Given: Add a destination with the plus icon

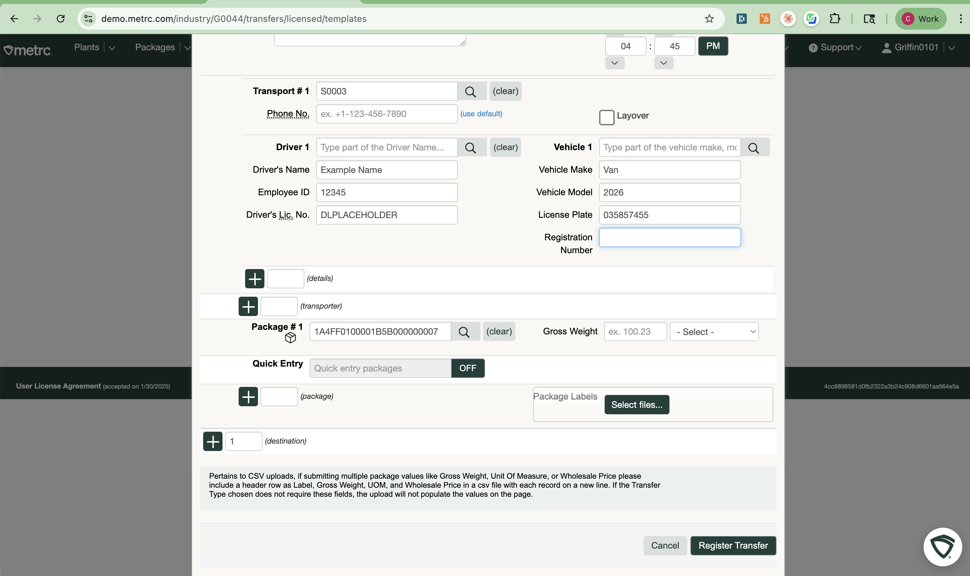Looking at the screenshot, I should (x=213, y=441).
